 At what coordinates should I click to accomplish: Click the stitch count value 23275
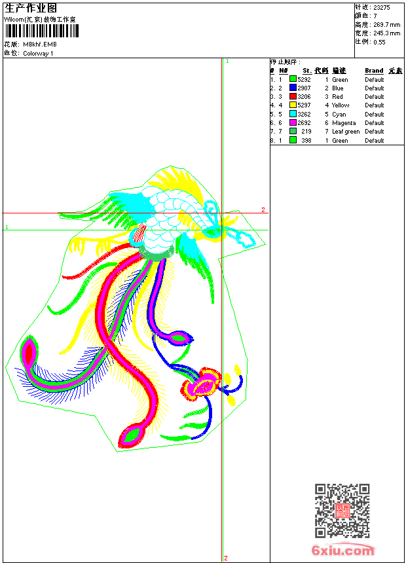point(382,7)
